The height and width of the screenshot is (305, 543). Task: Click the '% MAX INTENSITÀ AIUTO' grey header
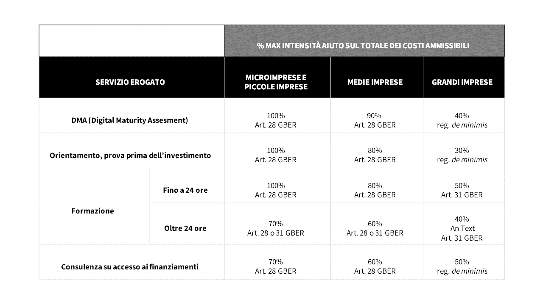[x=364, y=45]
